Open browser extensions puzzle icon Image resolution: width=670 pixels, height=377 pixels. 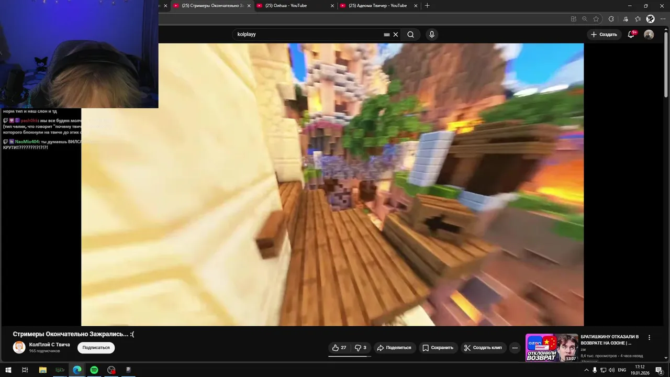click(x=611, y=19)
